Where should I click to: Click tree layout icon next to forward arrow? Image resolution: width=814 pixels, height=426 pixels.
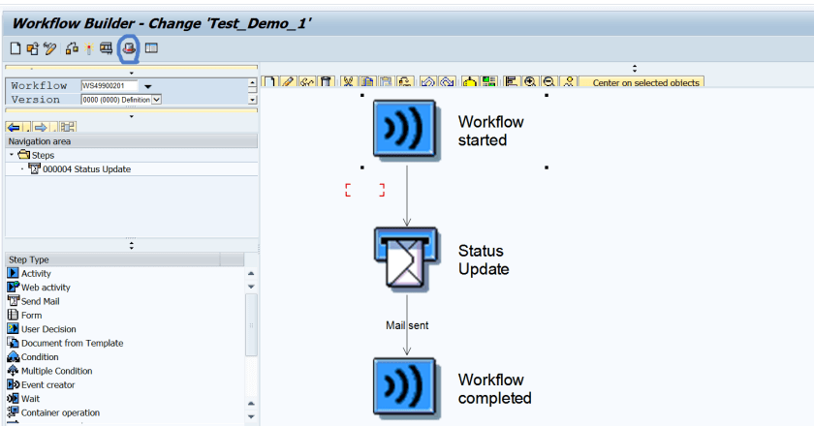point(68,127)
